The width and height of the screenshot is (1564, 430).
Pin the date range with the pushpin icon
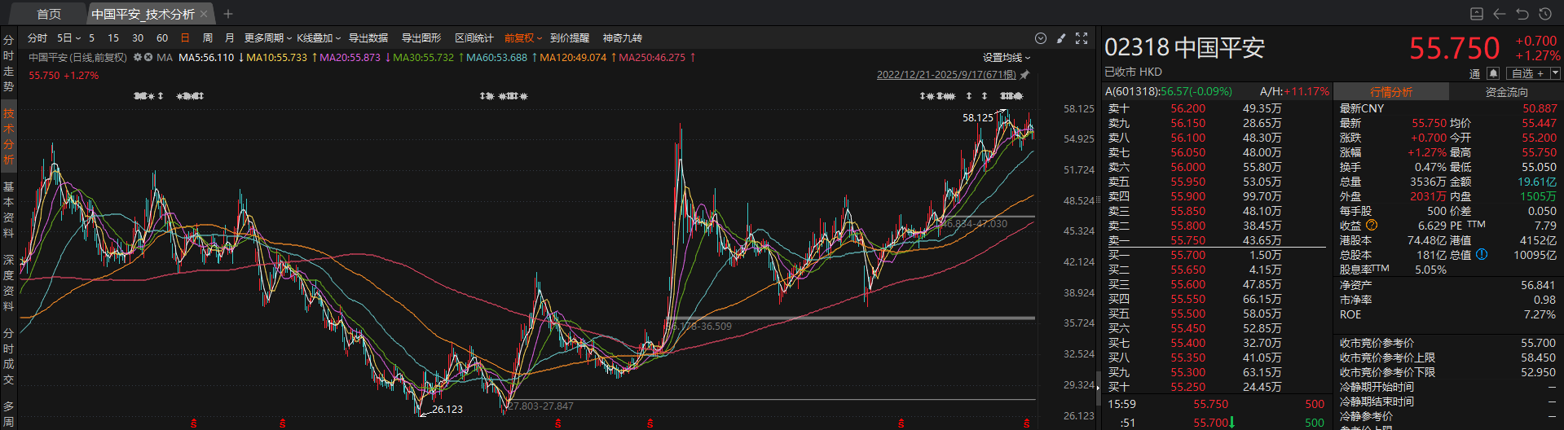coord(1024,75)
